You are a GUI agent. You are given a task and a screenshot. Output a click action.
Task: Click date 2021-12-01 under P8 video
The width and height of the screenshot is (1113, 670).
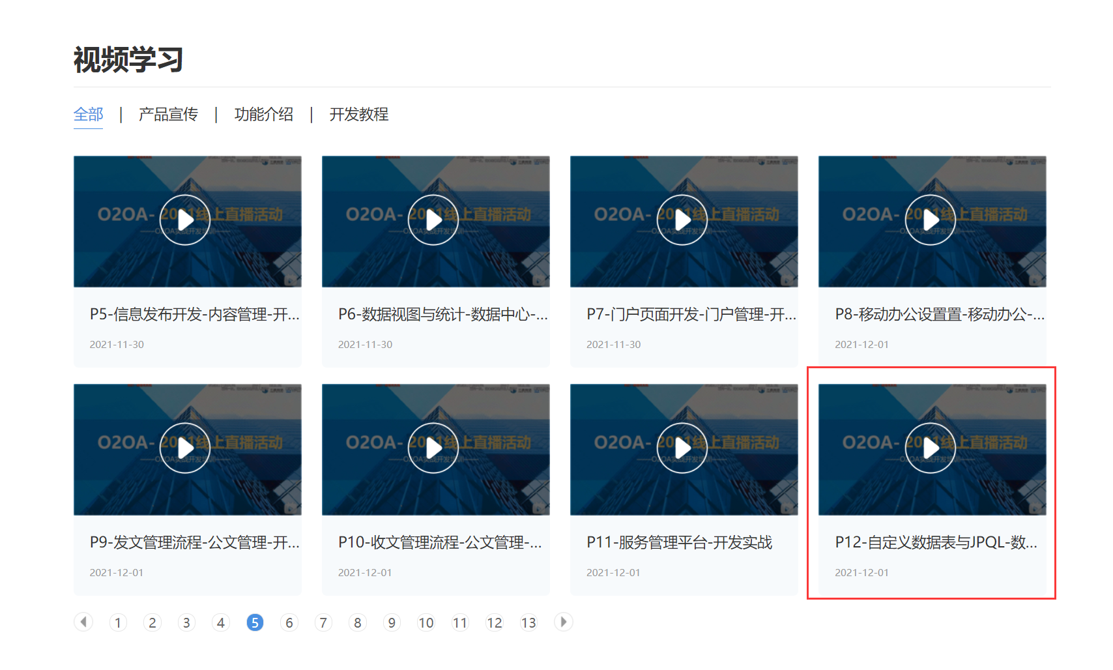tap(861, 344)
